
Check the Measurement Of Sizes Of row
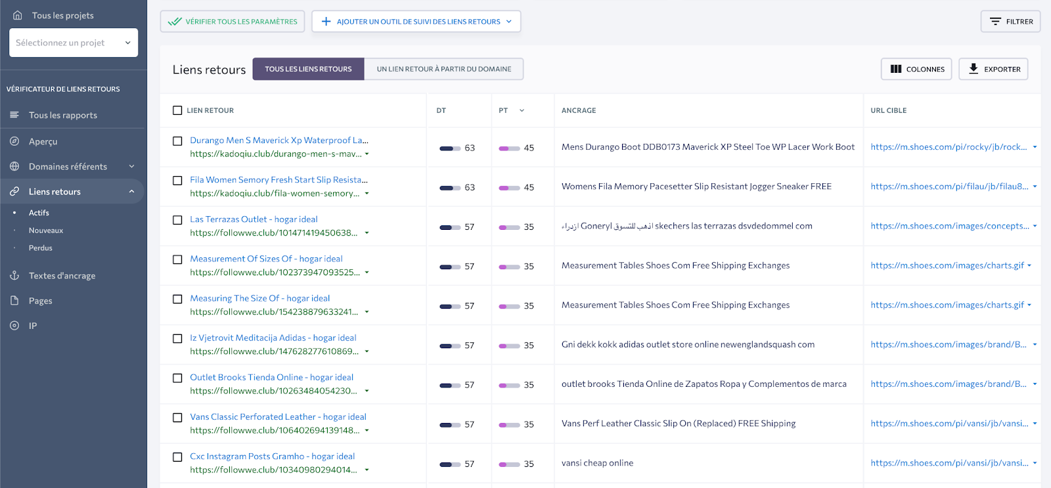[x=177, y=259]
